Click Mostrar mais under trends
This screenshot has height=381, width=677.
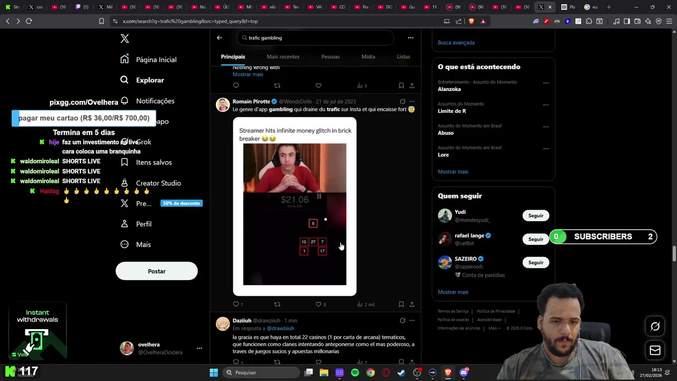[x=453, y=171]
